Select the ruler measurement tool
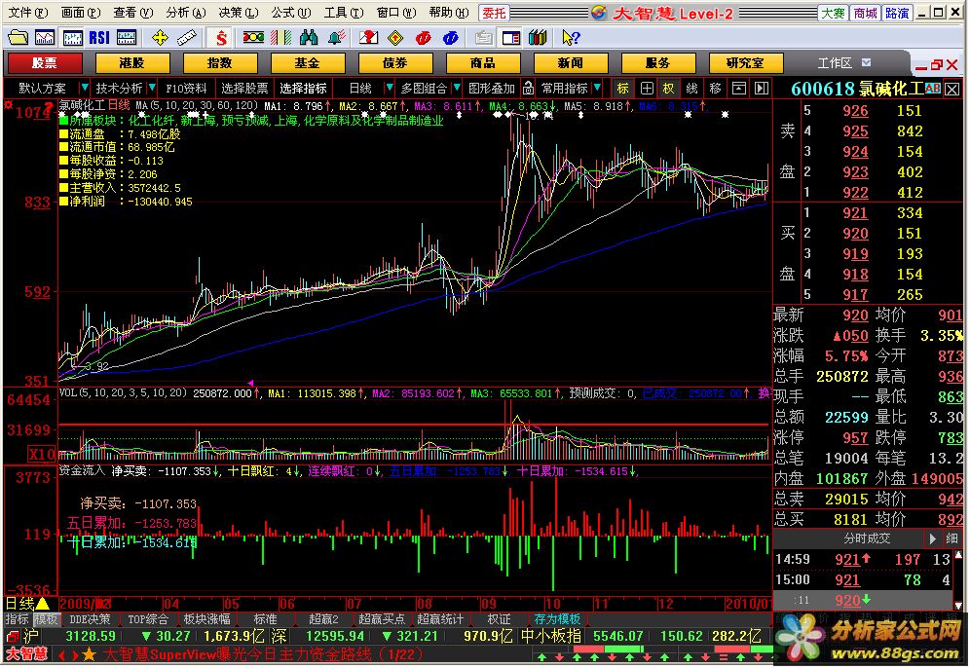This screenshot has width=970, height=668. point(187,38)
